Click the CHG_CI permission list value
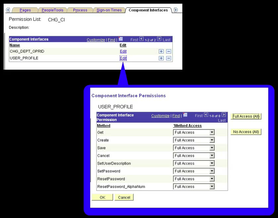This screenshot has height=218, width=278. coord(56,19)
